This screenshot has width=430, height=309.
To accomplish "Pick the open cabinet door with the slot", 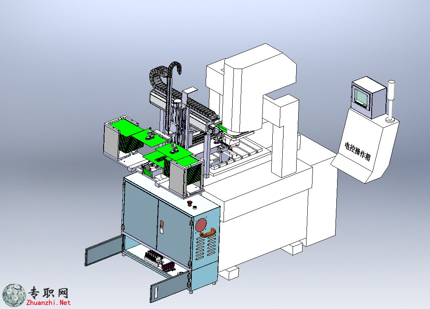I will [170, 287].
